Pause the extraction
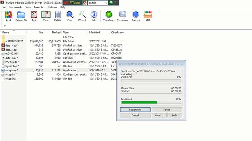This screenshot has width=252, height=141. [x=167, y=110]
